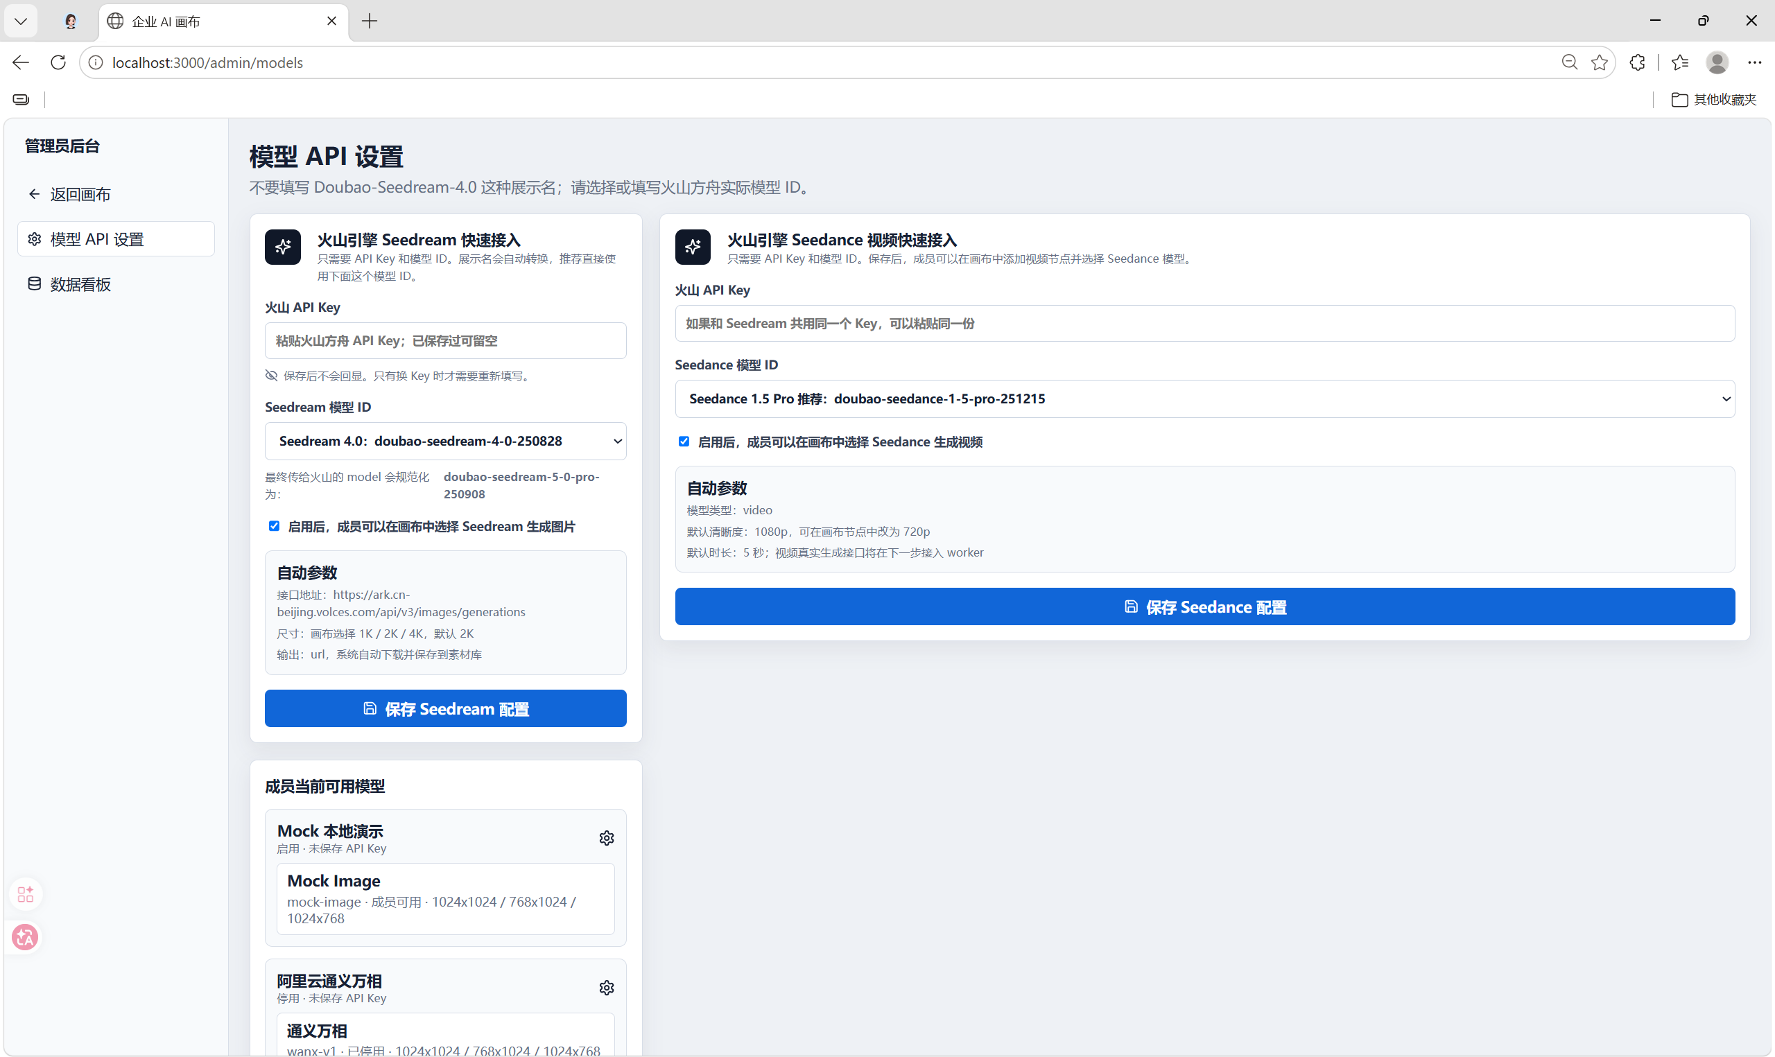This screenshot has width=1775, height=1057.
Task: Toggle the Seedance 生成视频 enable checkbox
Action: click(684, 442)
